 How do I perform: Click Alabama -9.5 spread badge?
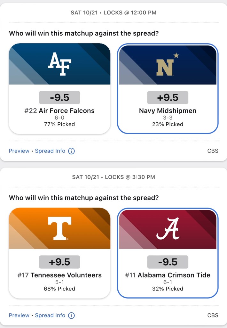pyautogui.click(x=168, y=262)
